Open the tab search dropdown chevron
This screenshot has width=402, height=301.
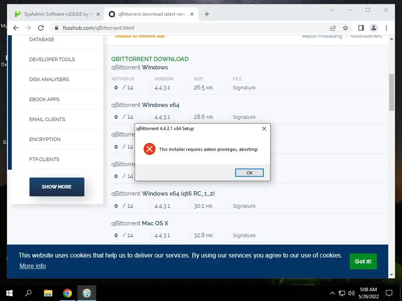(331, 10)
